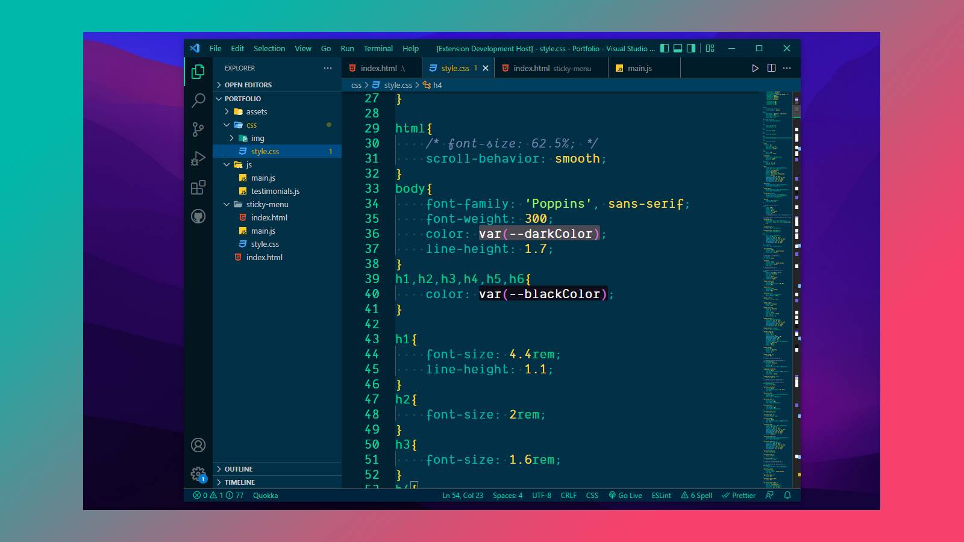The height and width of the screenshot is (542, 964).
Task: Change CRLF end of line sequence
Action: (568, 495)
